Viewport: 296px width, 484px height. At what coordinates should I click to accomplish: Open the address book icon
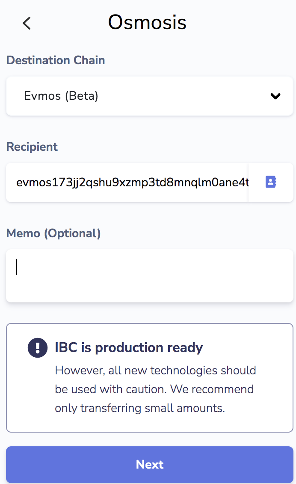tap(271, 182)
